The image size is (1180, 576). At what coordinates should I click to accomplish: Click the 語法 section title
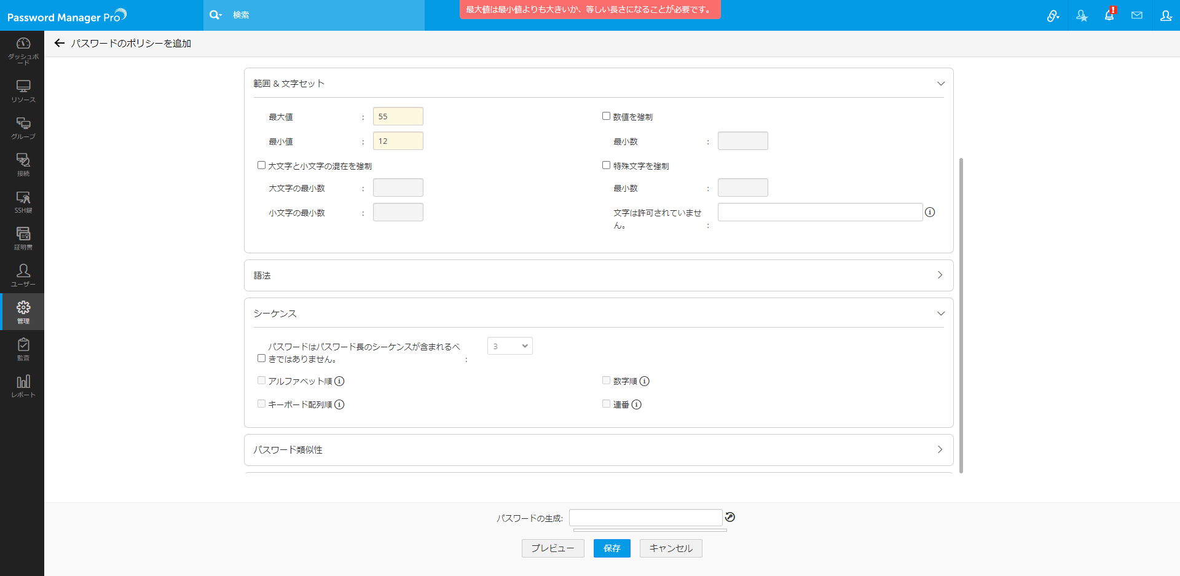(262, 275)
